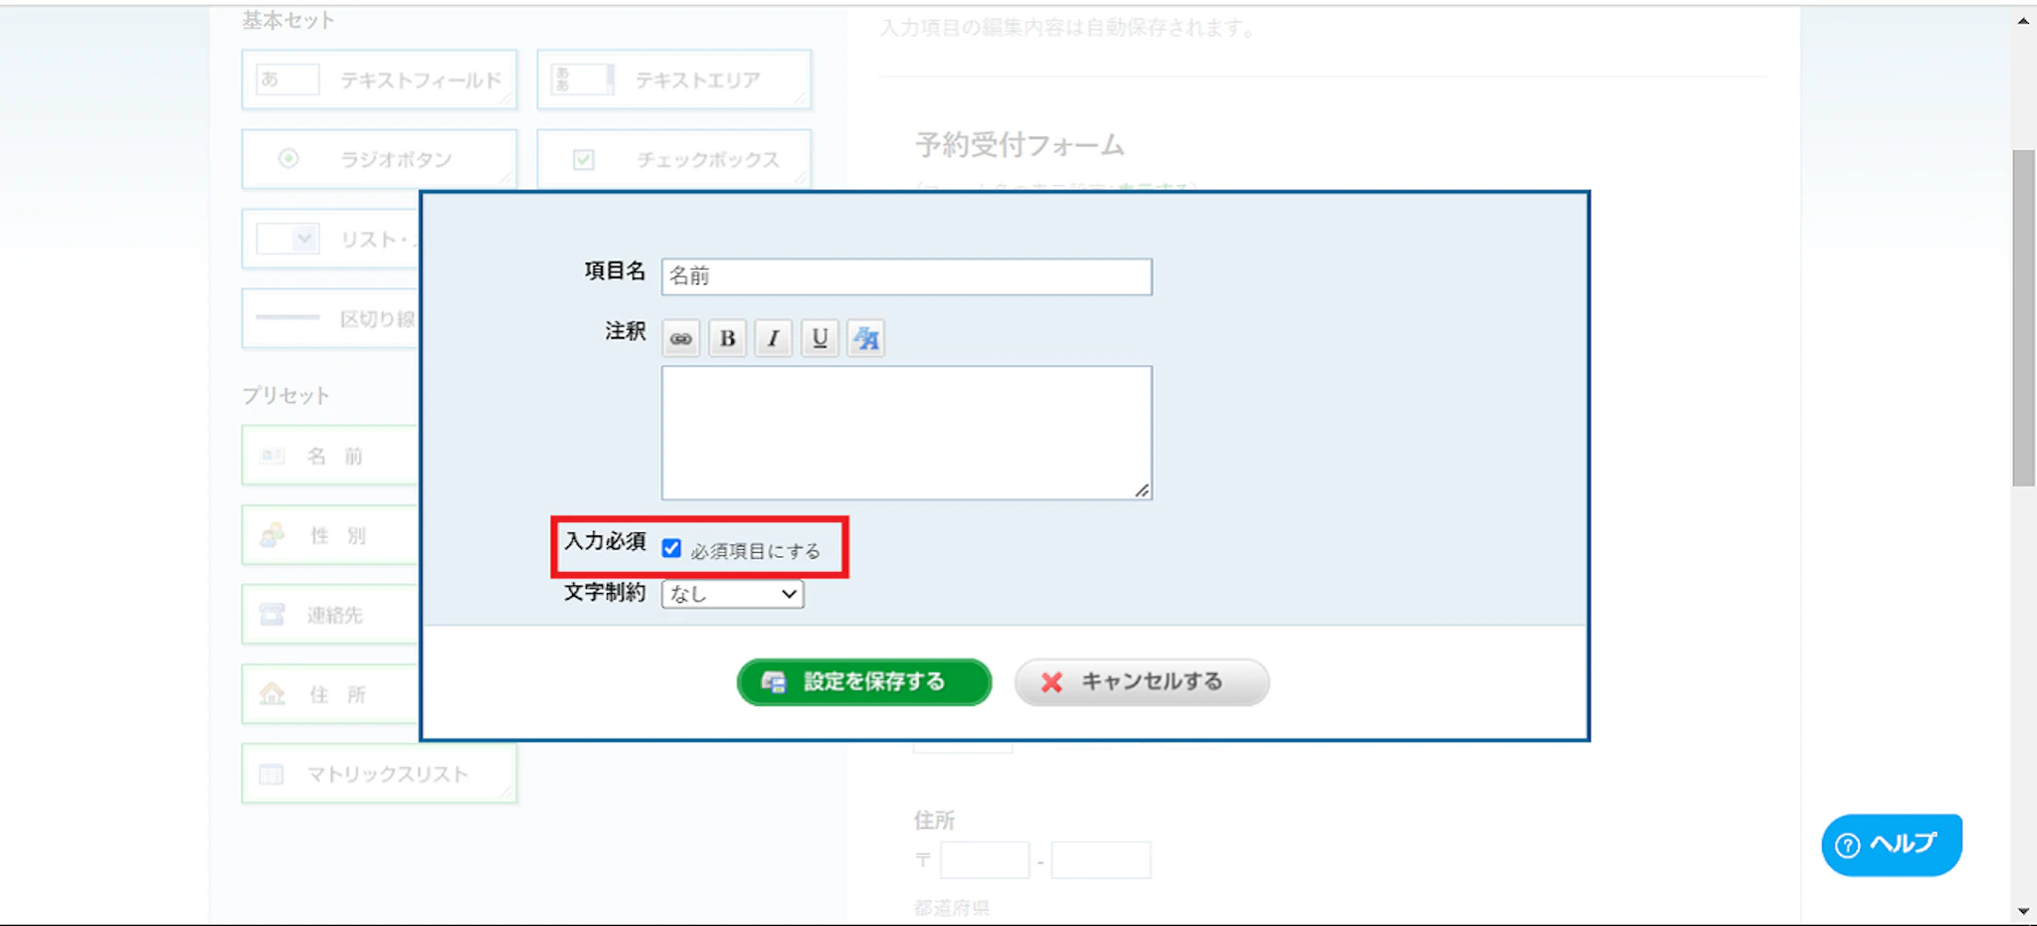Select the ラジオボタン element
2037x926 pixels.
point(379,159)
